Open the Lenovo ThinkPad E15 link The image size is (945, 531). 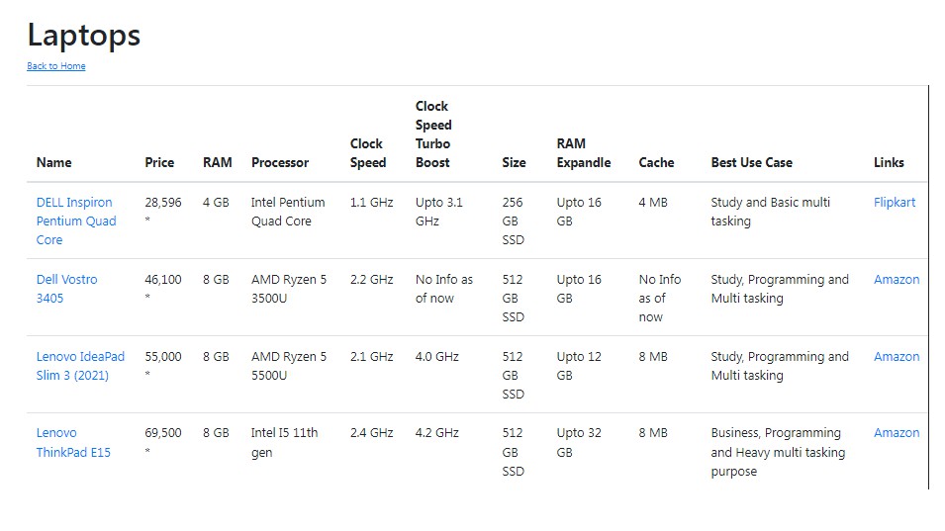(73, 442)
